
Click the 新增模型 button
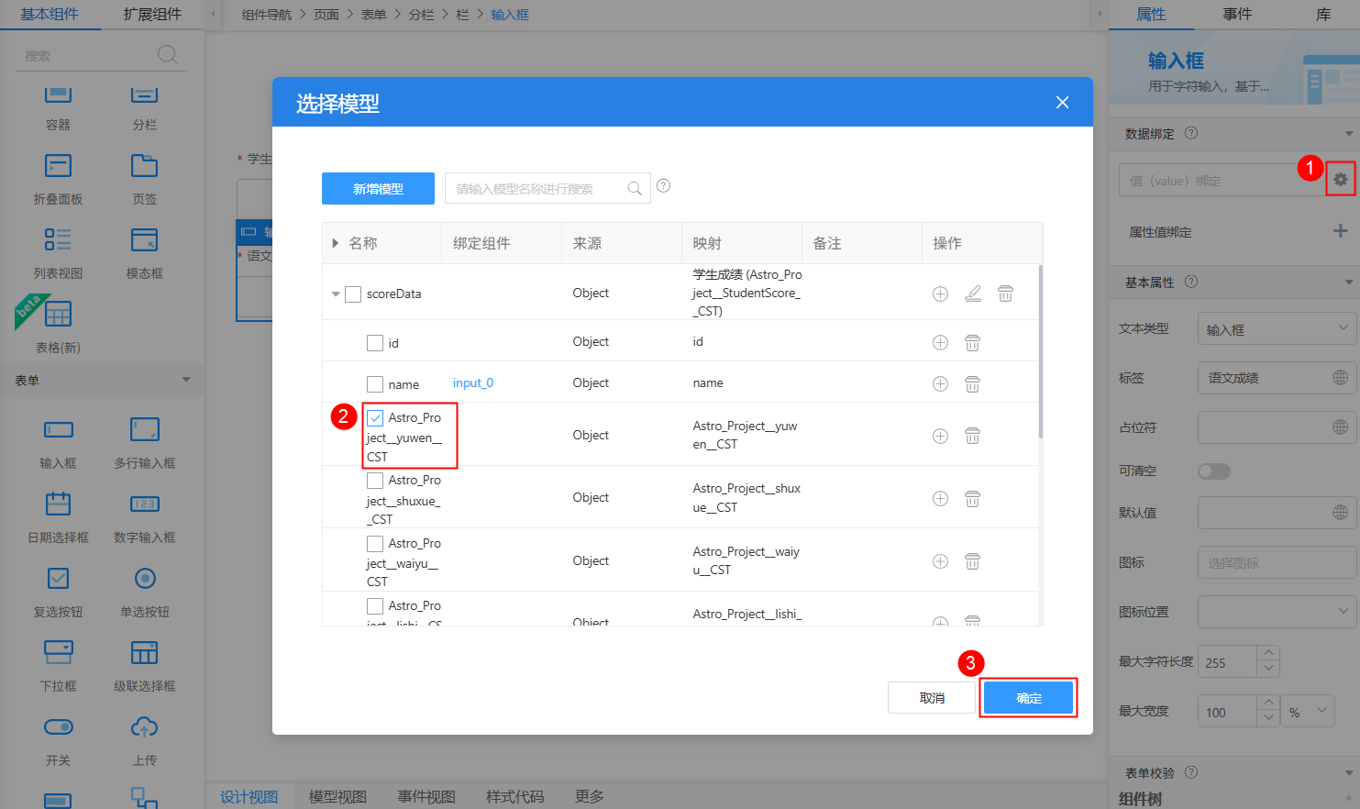(x=378, y=189)
